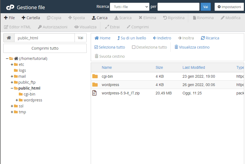The width and height of the screenshot is (245, 164).
Task: Expand the public_ftp folder in tree
Action: point(12,82)
